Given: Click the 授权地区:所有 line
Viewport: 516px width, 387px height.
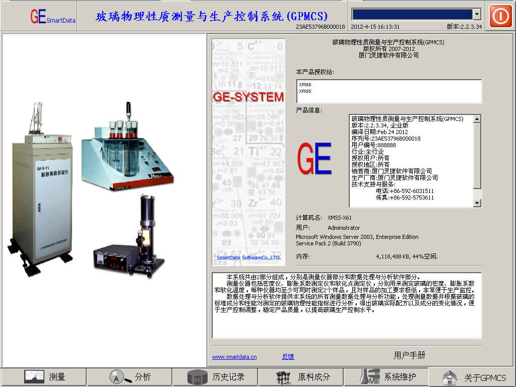Looking at the screenshot, I should coord(370,165).
